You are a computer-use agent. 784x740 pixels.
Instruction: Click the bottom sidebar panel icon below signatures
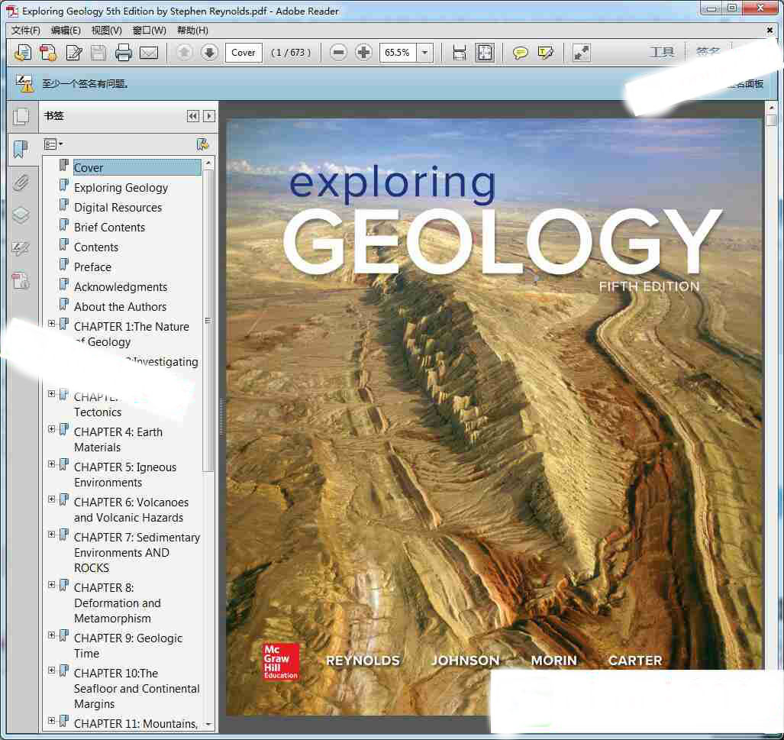click(x=21, y=281)
